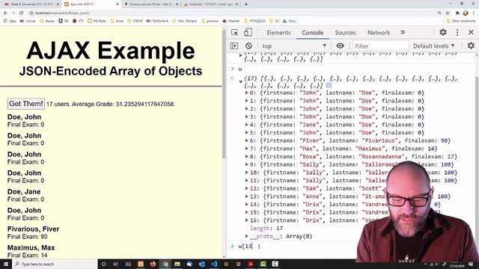Open Cortana circle icon on taskbar

(103, 264)
